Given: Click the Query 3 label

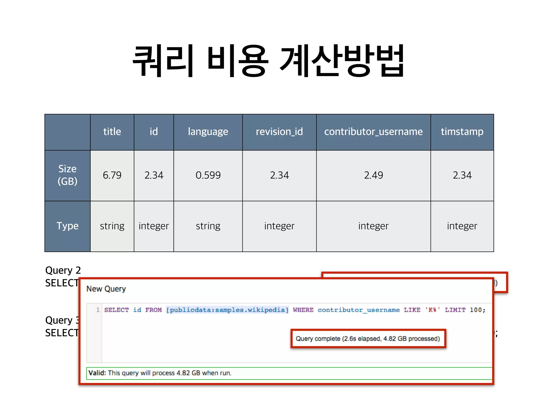Looking at the screenshot, I should coord(62,320).
